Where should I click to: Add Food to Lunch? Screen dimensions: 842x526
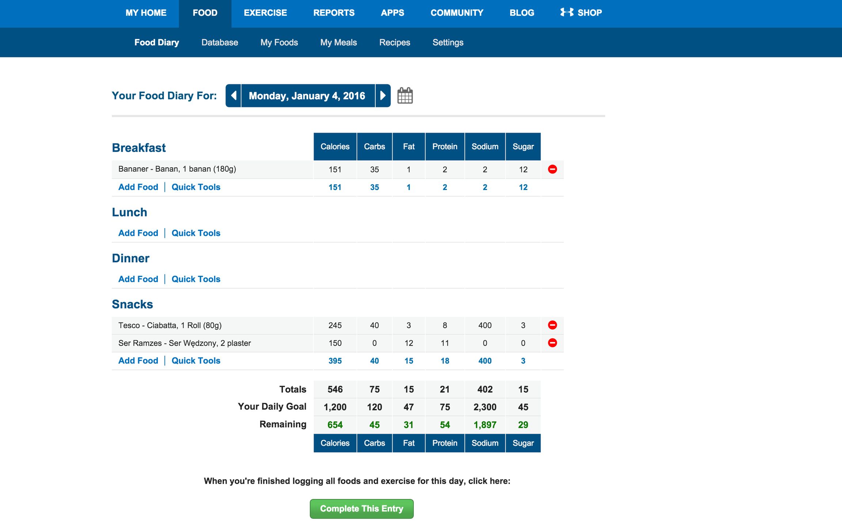pyautogui.click(x=138, y=233)
